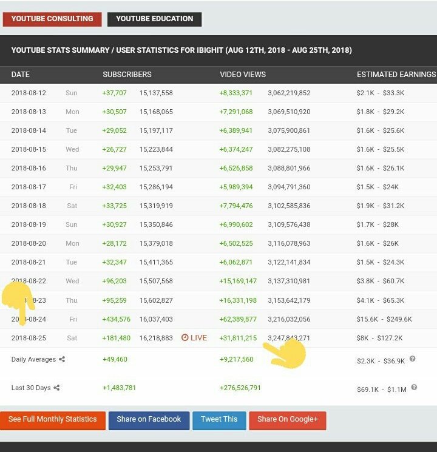Screen dimensions: 437x452
Task: Click the DATE column header
Action: tap(21, 75)
